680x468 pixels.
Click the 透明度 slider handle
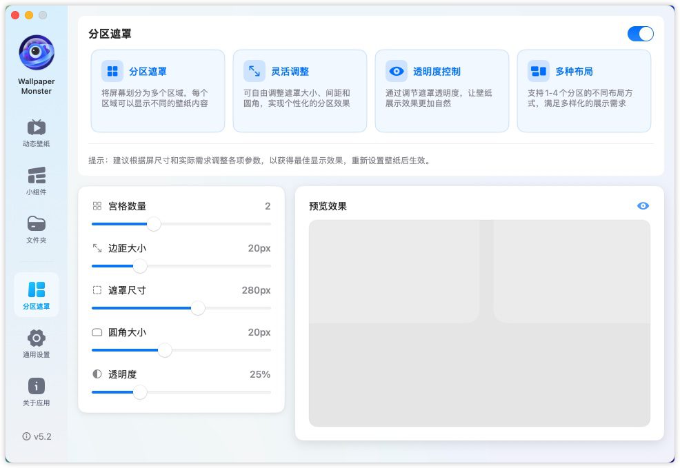(x=140, y=392)
